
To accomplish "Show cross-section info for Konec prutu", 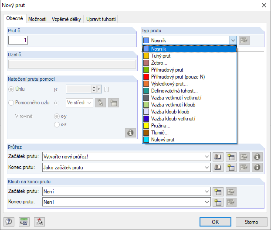I will (x=257, y=167).
